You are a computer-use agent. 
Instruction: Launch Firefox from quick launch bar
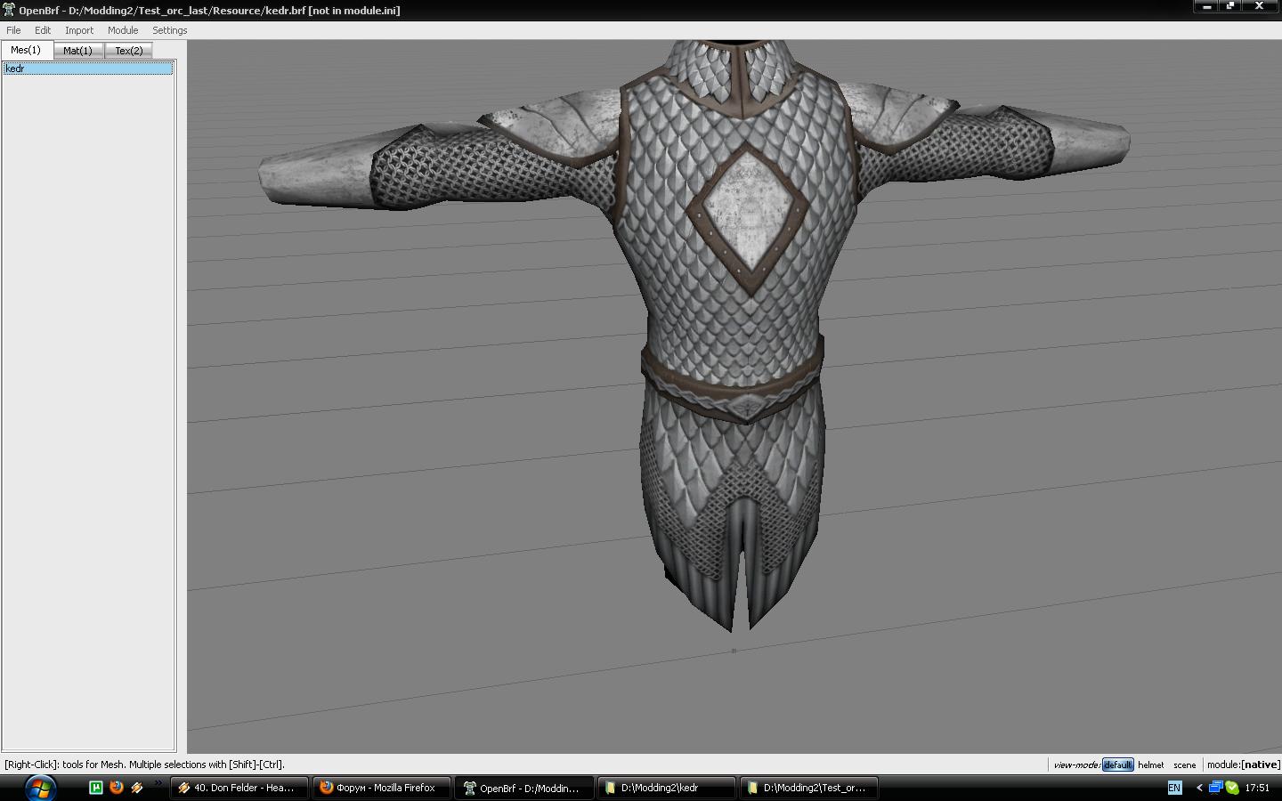[117, 788]
